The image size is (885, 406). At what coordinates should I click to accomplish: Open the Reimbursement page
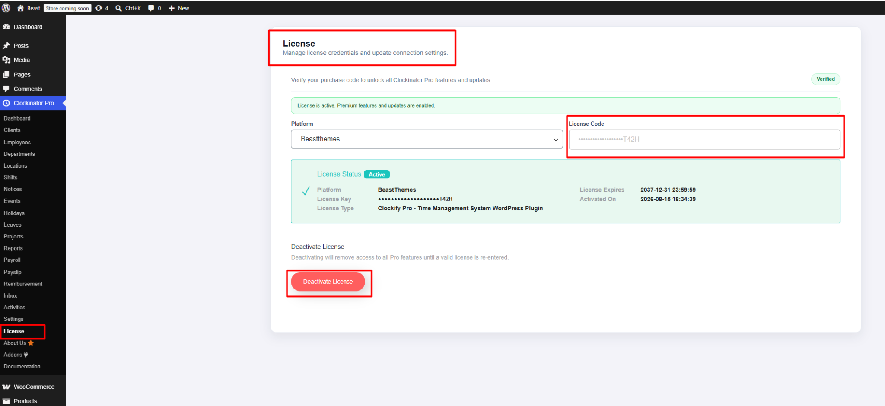[23, 284]
